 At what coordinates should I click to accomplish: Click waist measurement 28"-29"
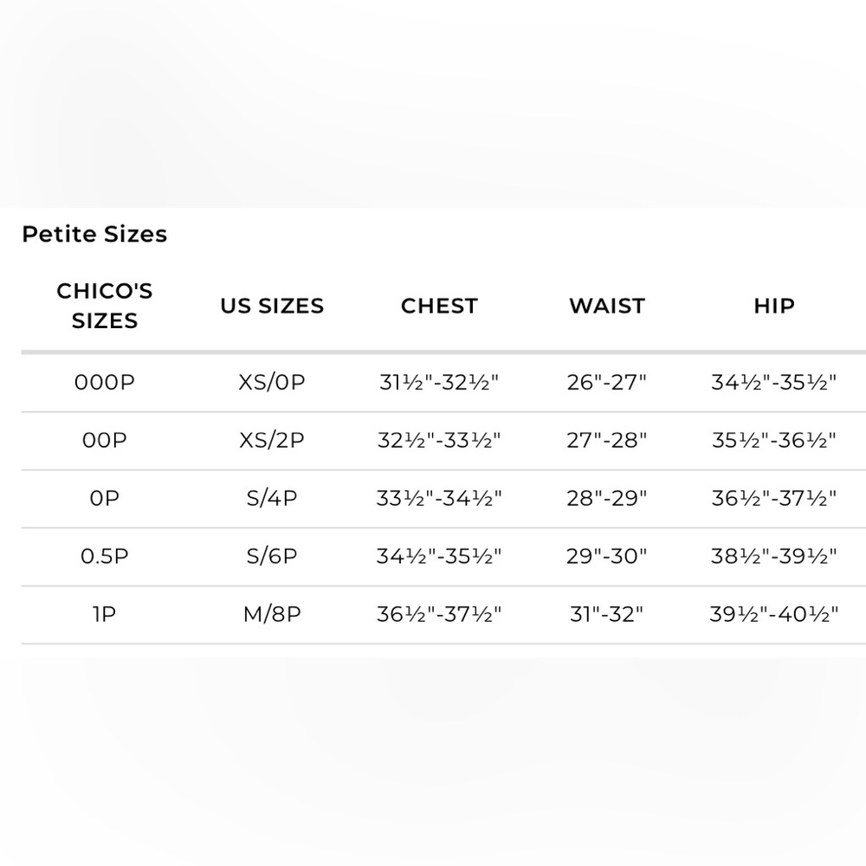(x=607, y=498)
